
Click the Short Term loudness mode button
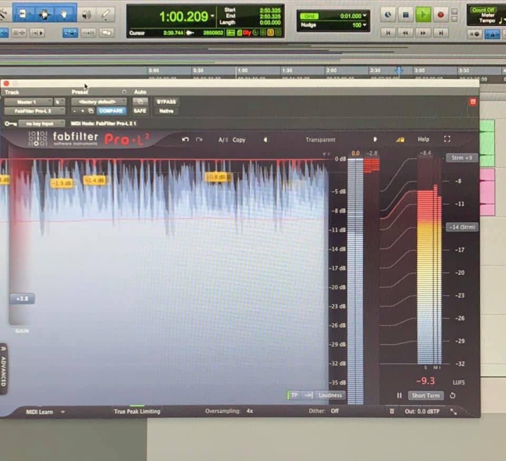426,396
